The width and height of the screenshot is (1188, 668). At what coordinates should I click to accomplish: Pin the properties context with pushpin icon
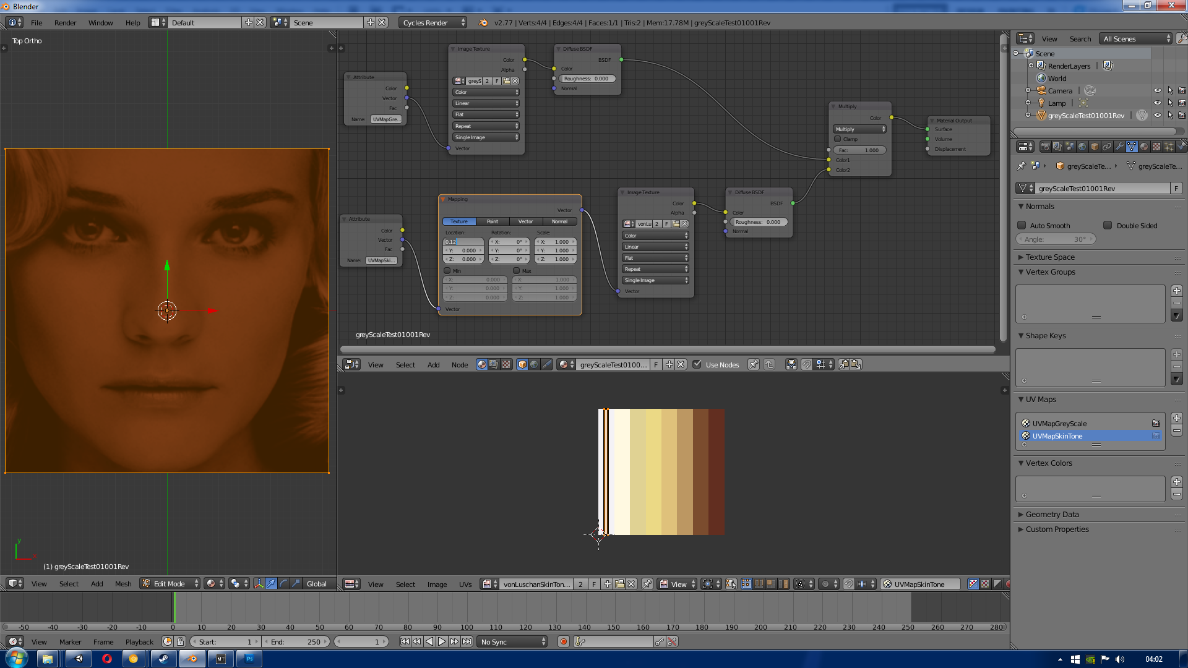[1021, 166]
